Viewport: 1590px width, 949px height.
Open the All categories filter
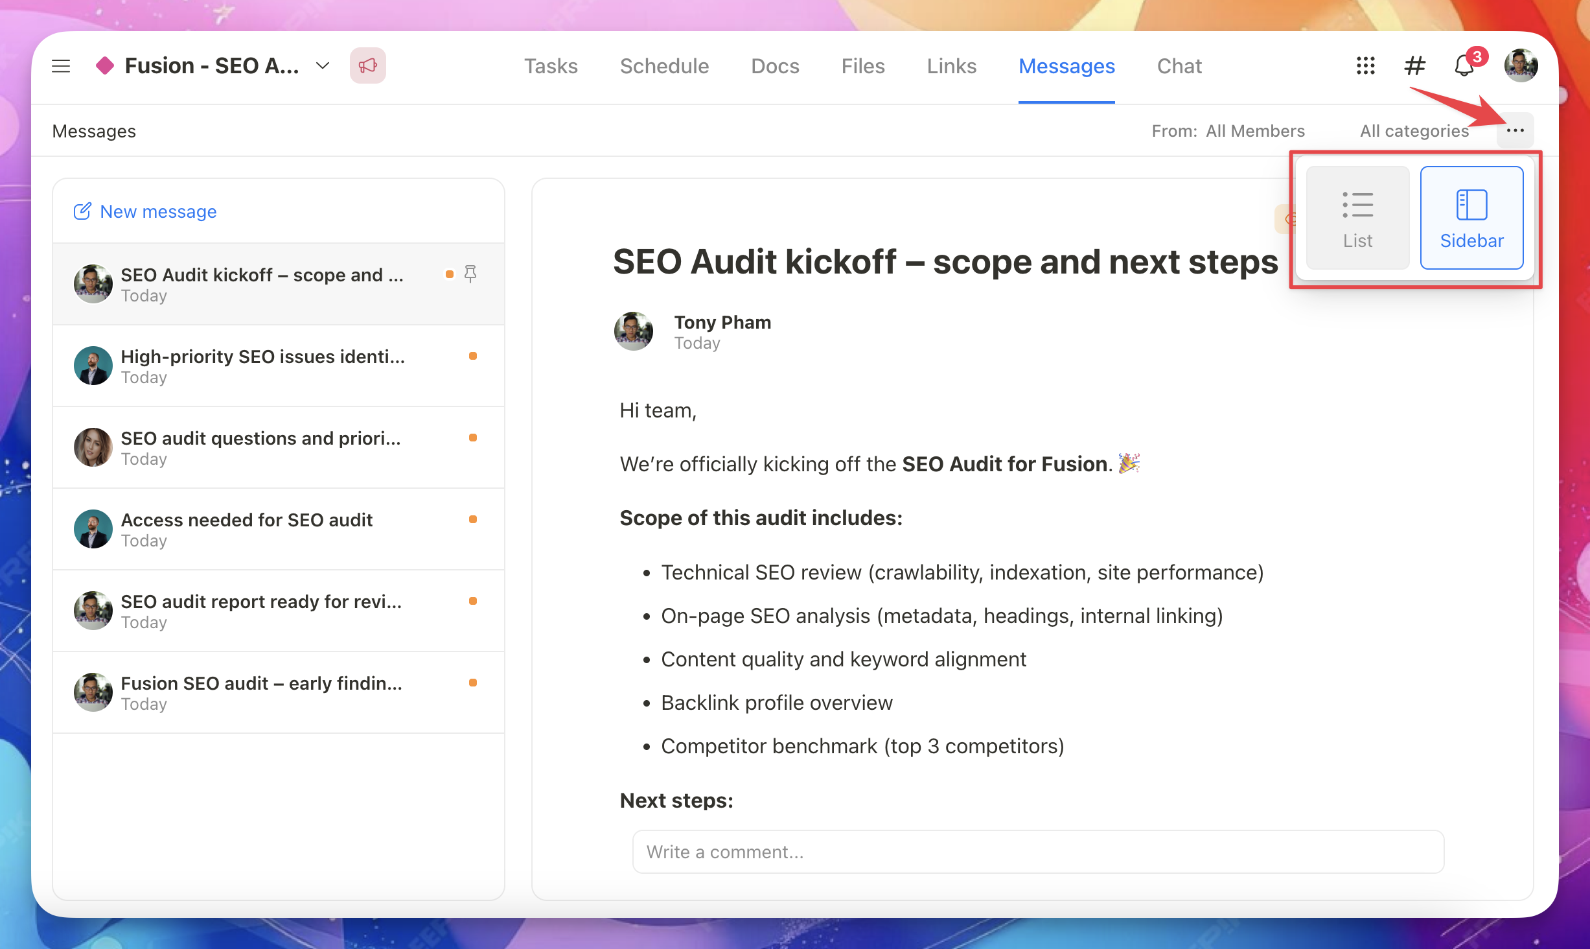[x=1414, y=131]
